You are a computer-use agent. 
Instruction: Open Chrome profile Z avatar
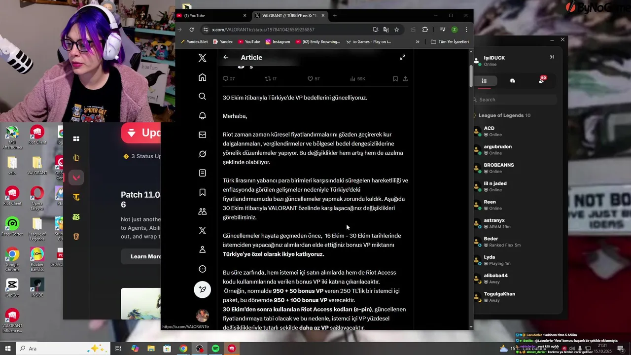click(x=454, y=30)
